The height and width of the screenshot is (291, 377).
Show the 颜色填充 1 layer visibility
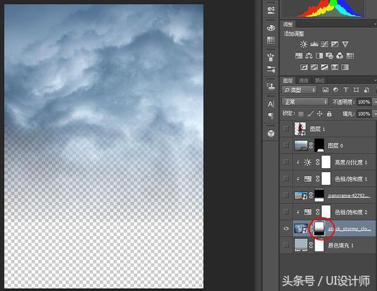pyautogui.click(x=286, y=245)
